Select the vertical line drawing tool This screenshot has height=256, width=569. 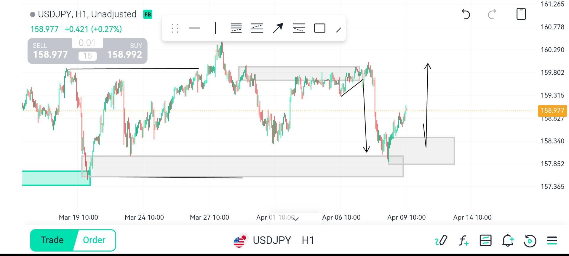click(215, 28)
